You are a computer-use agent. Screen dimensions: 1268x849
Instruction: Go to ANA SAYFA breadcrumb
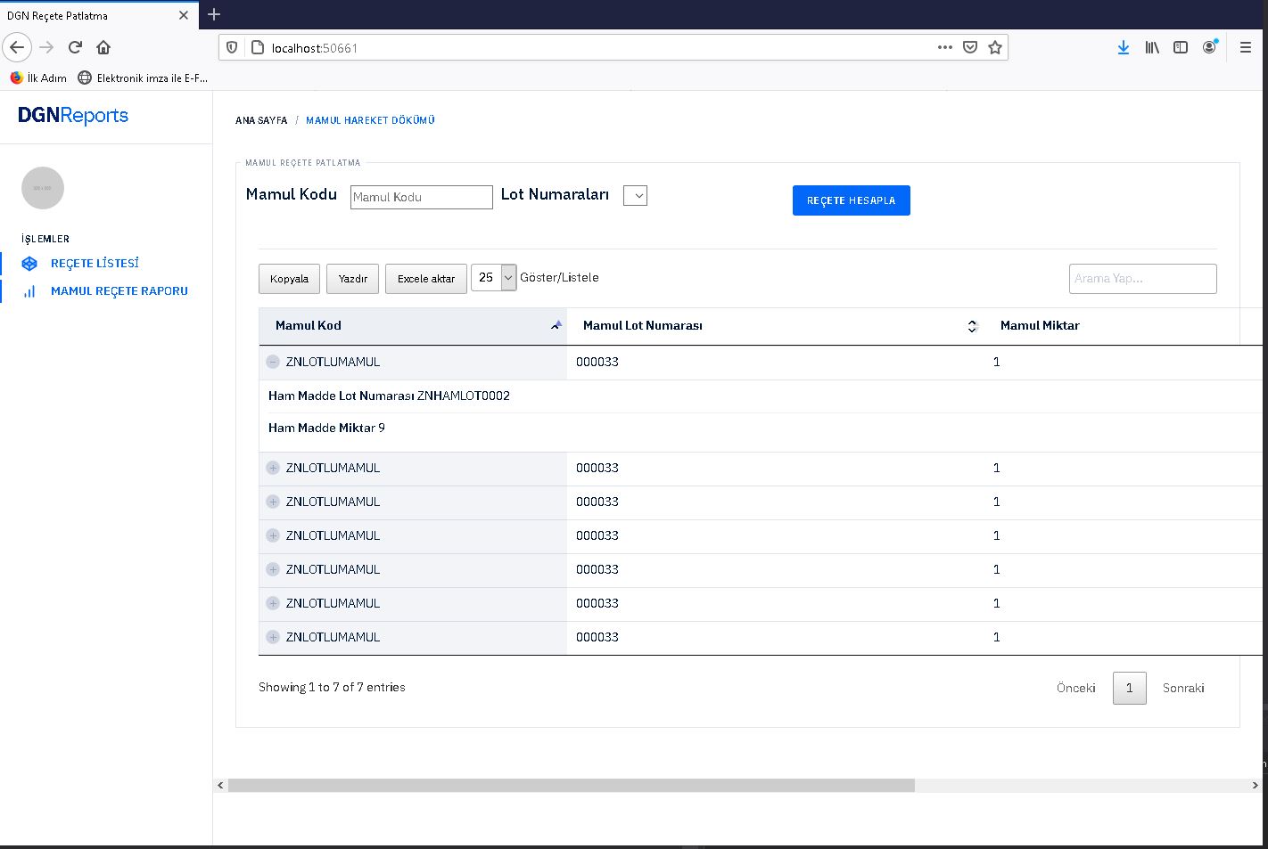point(261,120)
